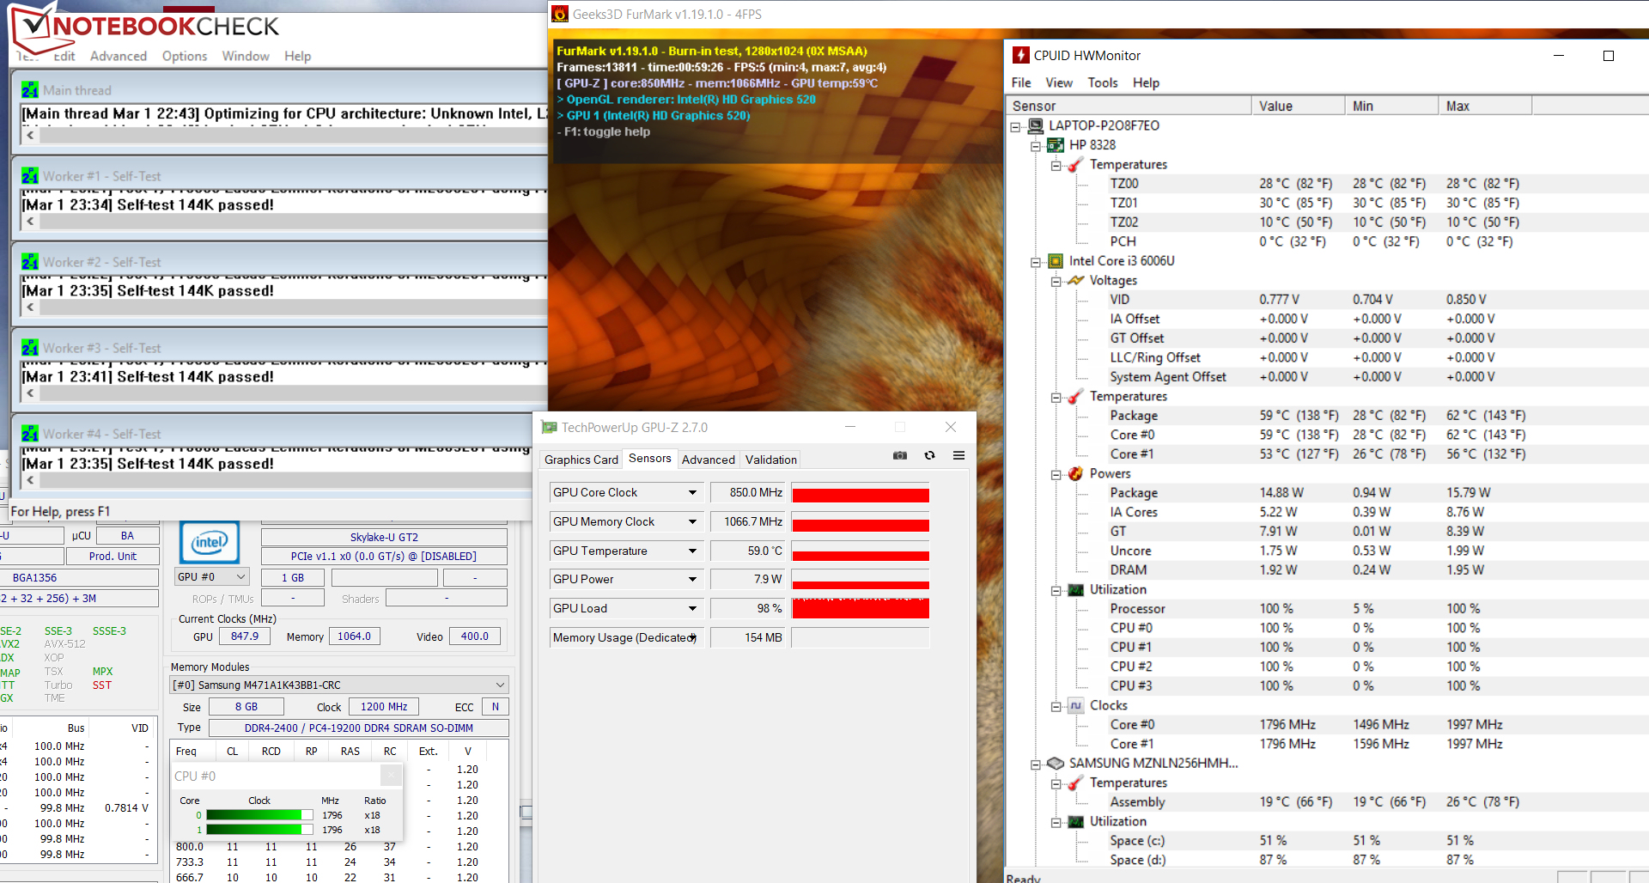This screenshot has height=883, width=1649.
Task: Click the TechPowerUp GPU-Z title icon
Action: tap(549, 427)
